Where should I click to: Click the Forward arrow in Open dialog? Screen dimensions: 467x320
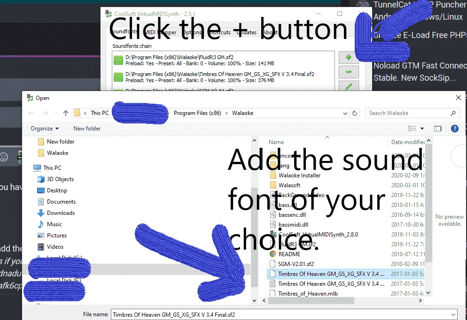point(45,113)
